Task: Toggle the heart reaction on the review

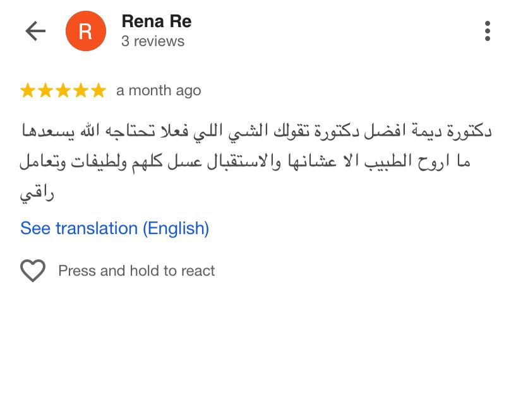Action: tap(33, 271)
